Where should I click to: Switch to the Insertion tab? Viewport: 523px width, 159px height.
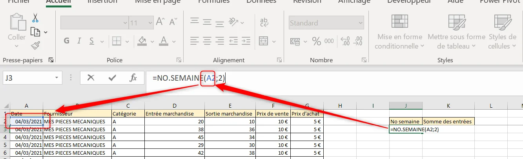(102, 1)
